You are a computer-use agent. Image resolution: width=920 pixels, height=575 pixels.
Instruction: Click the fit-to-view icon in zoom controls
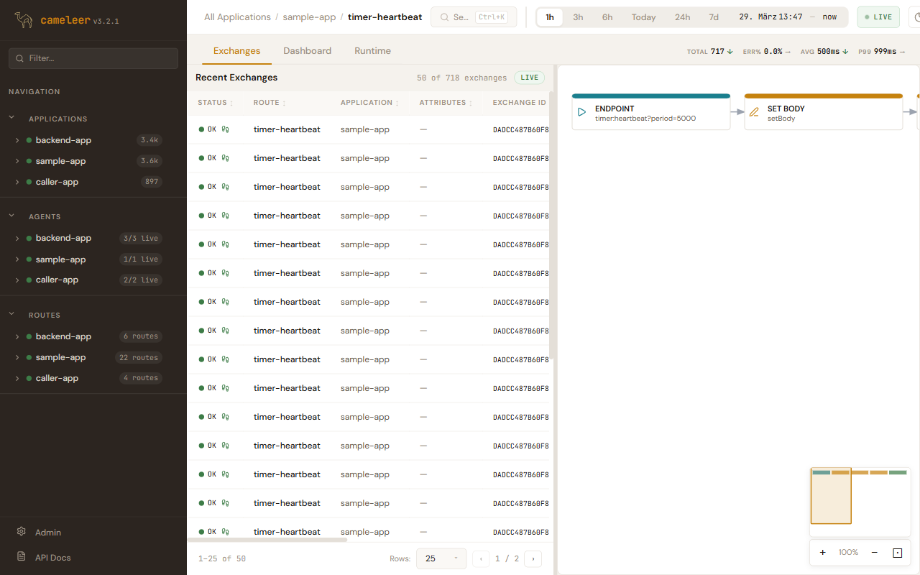point(897,553)
